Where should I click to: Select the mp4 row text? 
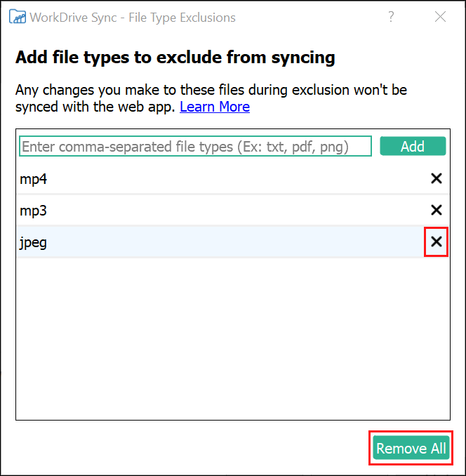tap(34, 179)
